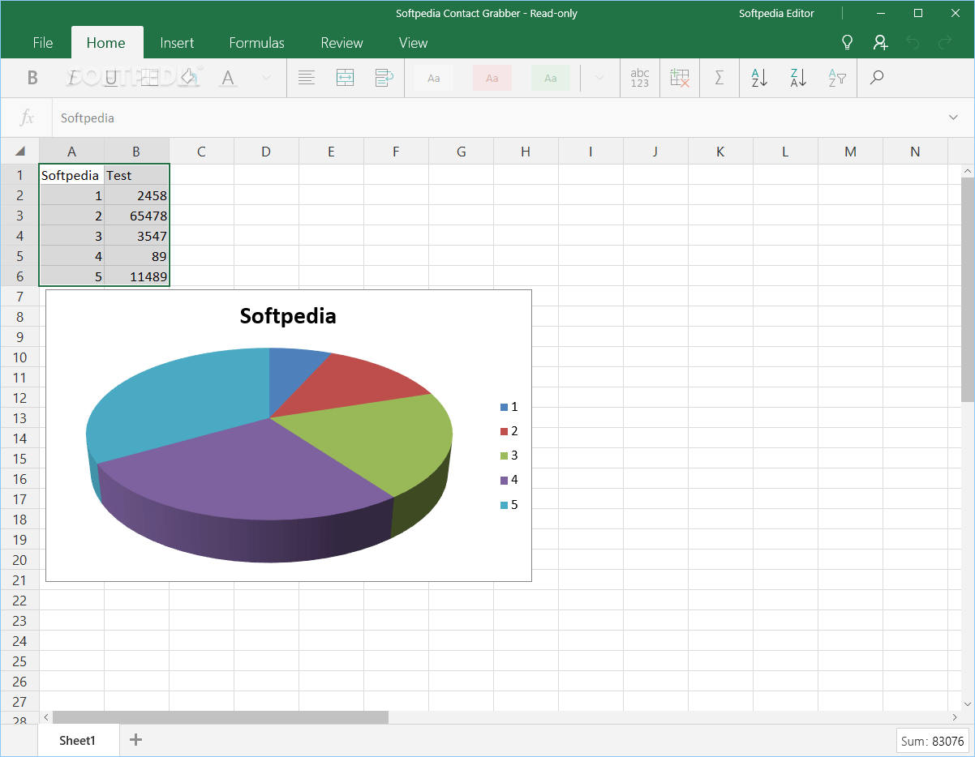
Task: Apply bold formatting with the B icon
Action: 31,78
